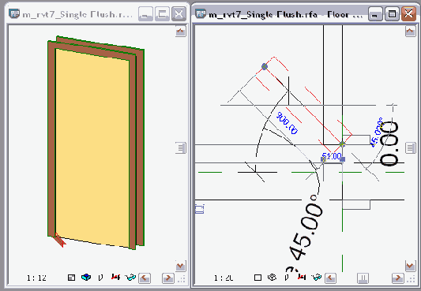Viewport: 421px width, 291px height.
Task: Click the floor plan window title icon
Action: [x=201, y=13]
